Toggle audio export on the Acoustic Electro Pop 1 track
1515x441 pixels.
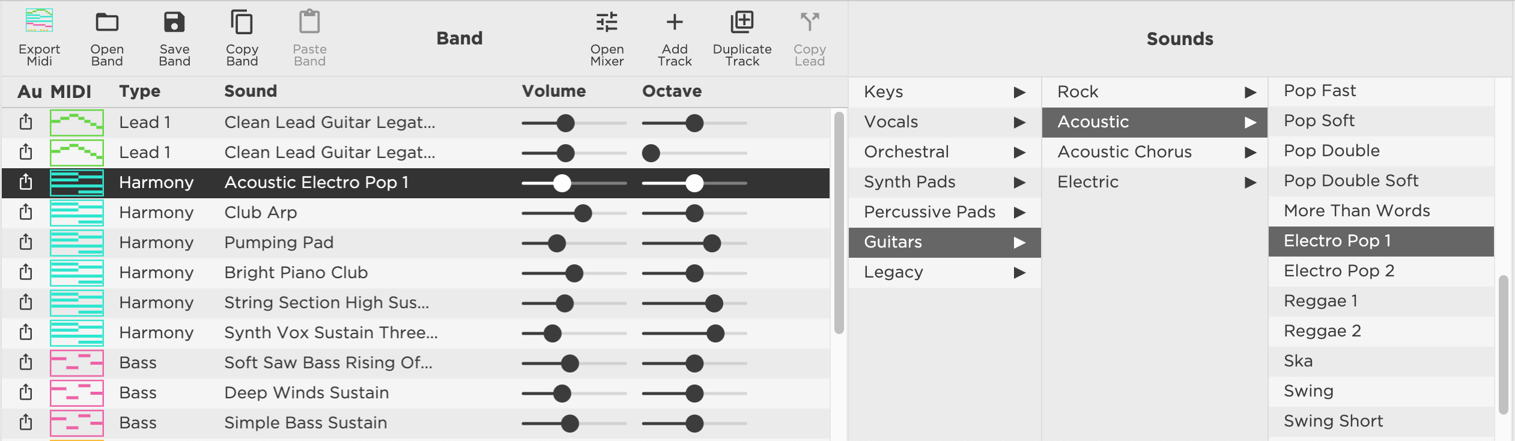(25, 183)
